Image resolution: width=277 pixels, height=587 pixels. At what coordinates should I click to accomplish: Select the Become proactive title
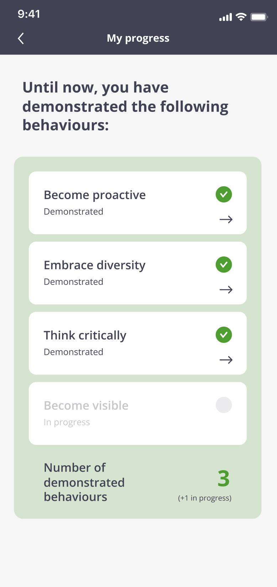coord(95,195)
